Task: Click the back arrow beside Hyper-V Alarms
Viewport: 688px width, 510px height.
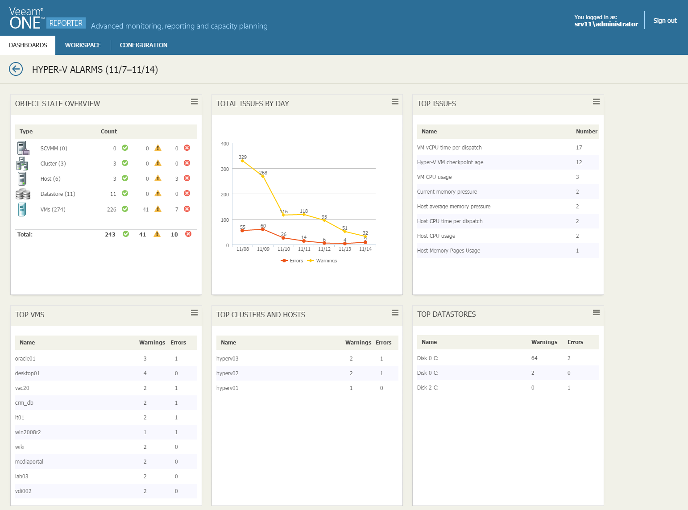Action: [16, 69]
